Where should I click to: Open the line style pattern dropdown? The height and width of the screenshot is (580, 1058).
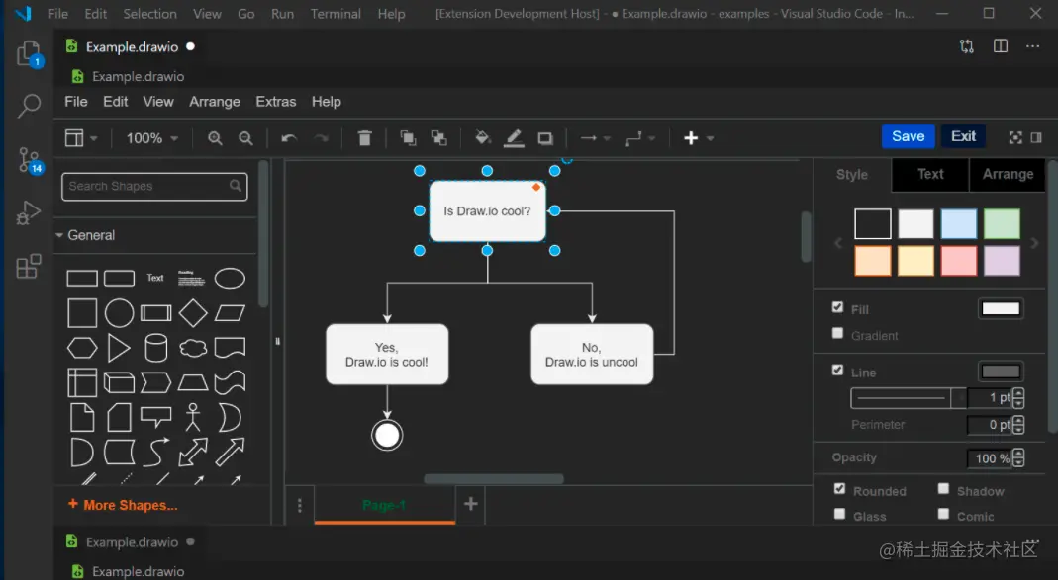click(908, 398)
